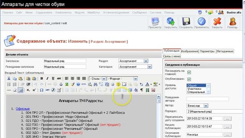Open calendar for Перезаписать дату создания

(x=227, y=118)
